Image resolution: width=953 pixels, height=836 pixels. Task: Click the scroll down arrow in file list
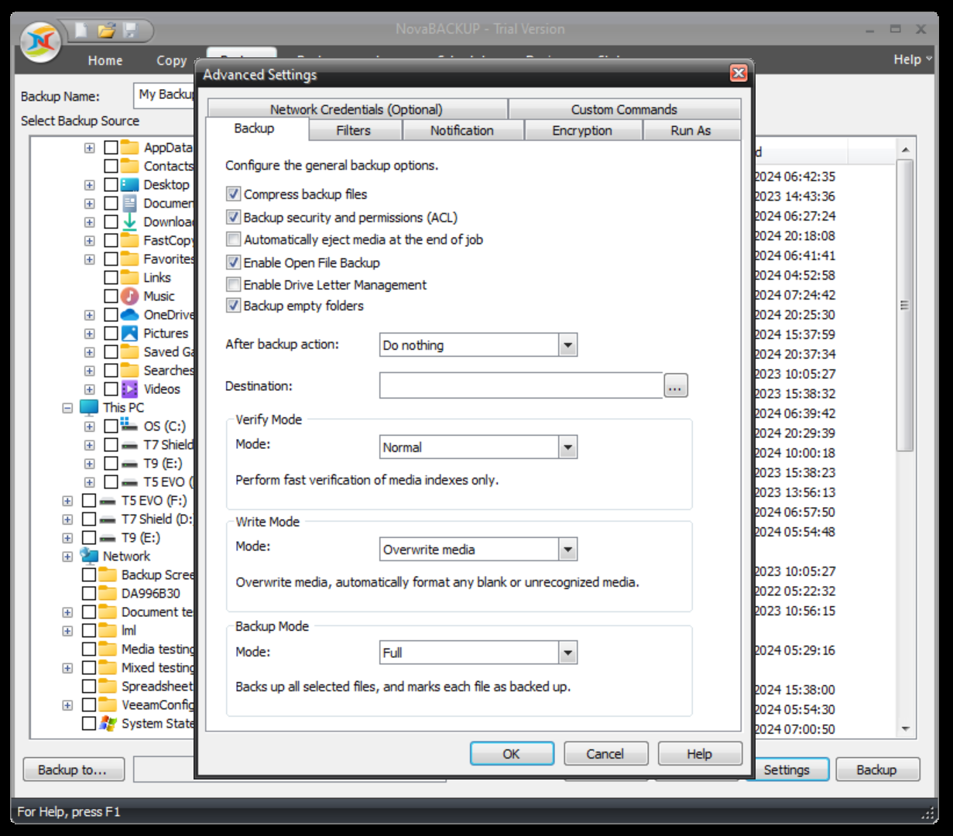[905, 729]
